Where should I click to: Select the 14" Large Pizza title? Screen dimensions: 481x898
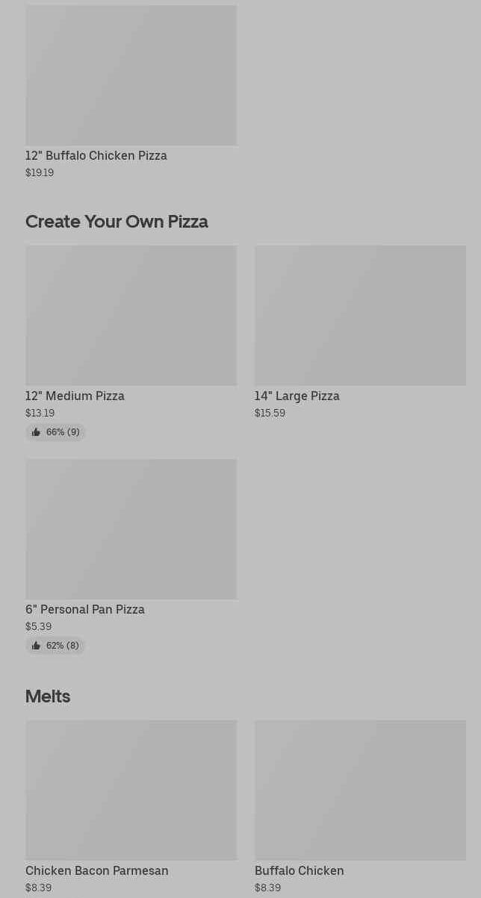(x=297, y=396)
